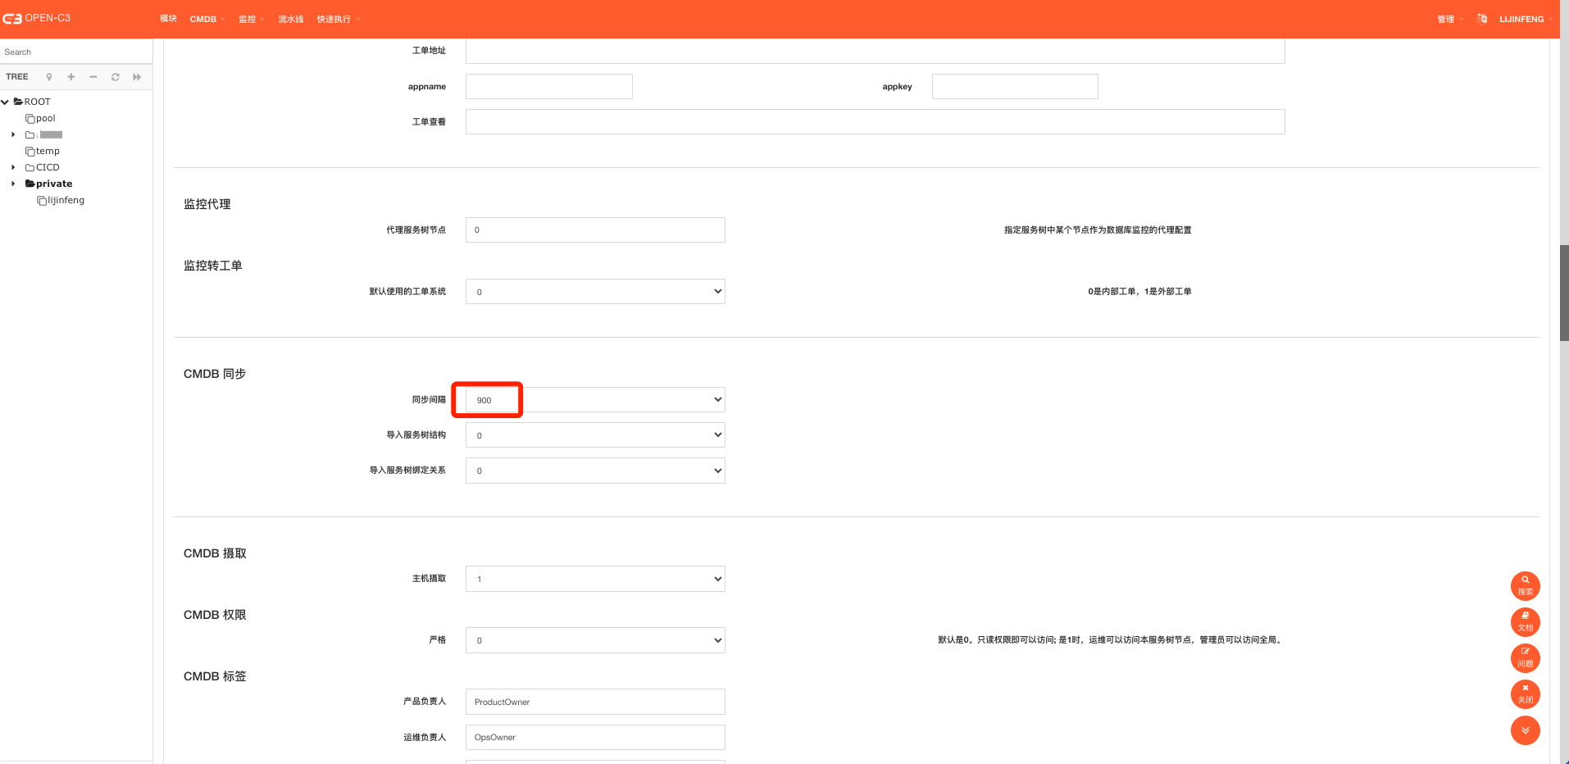Screen dimensions: 1569x764
Task: Click the double-chevron down floating button
Action: [x=1525, y=730]
